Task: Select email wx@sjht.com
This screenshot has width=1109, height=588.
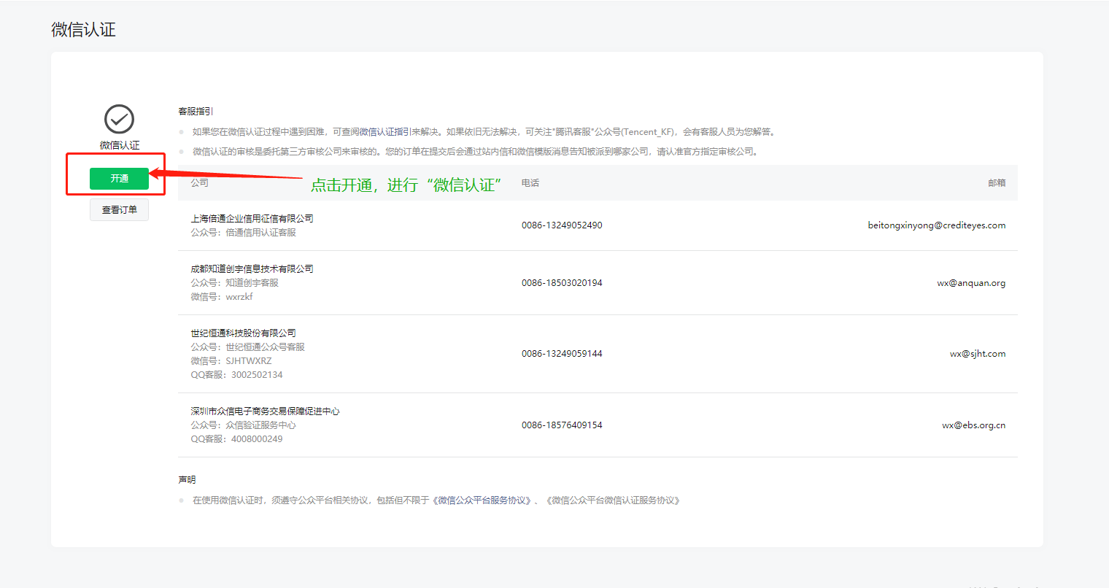Action: (978, 354)
